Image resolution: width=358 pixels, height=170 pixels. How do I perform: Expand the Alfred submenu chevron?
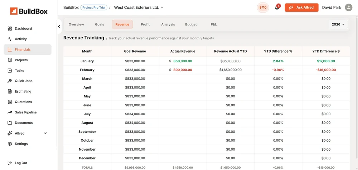tap(45, 133)
